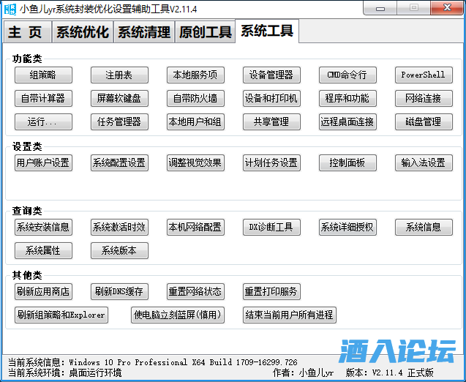This screenshot has height=382, width=466.
Task: Open 磁盘管理
Action: [424, 122]
